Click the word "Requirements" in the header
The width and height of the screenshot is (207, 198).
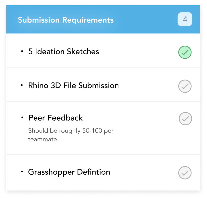click(88, 20)
